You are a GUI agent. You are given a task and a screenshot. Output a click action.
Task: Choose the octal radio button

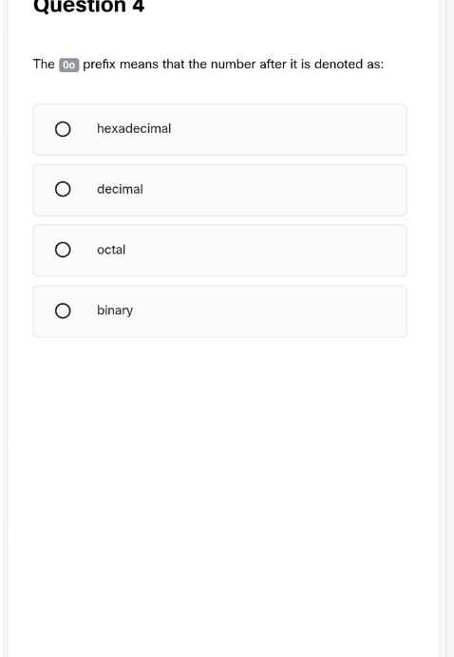point(63,250)
